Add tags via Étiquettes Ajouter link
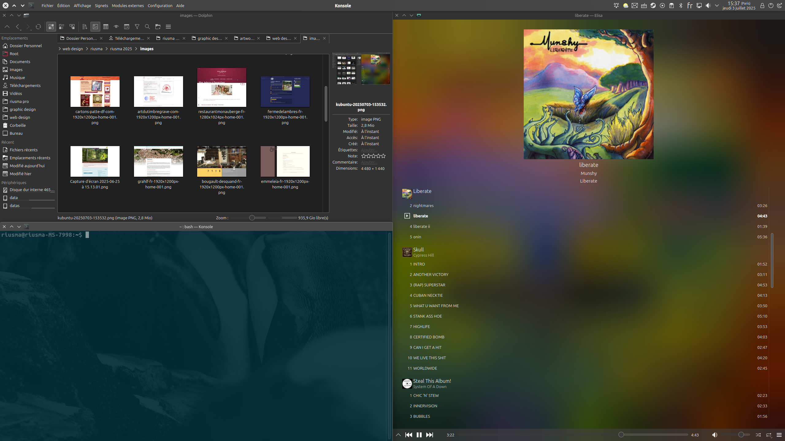Screen dimensions: 785x441 click(369, 150)
